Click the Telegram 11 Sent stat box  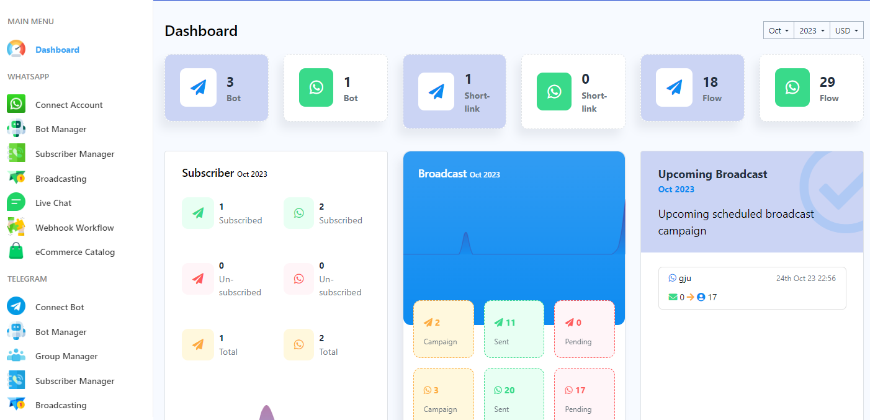[x=514, y=329]
